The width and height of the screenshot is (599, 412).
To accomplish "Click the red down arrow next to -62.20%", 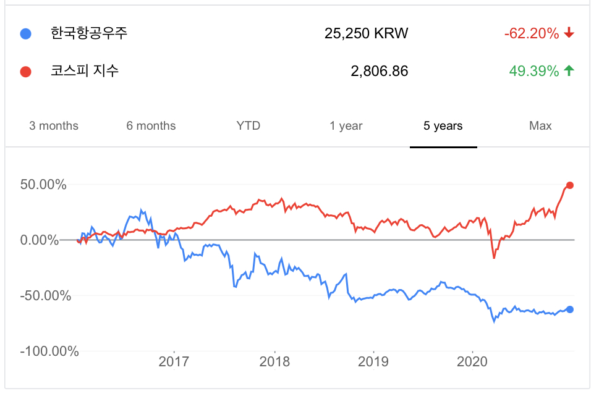I will point(569,33).
